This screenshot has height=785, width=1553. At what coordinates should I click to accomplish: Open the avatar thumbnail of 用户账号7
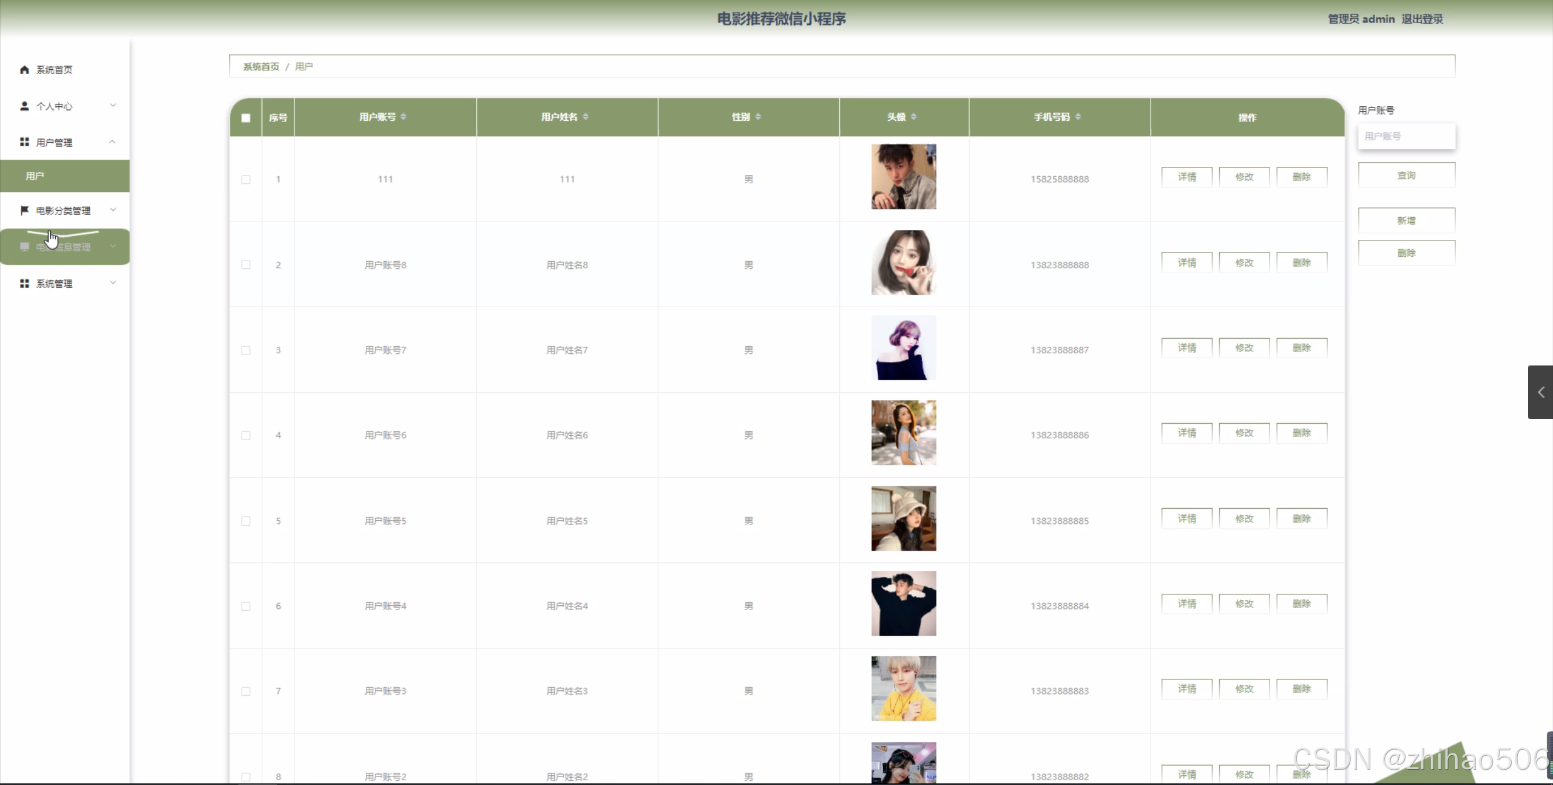(x=904, y=348)
